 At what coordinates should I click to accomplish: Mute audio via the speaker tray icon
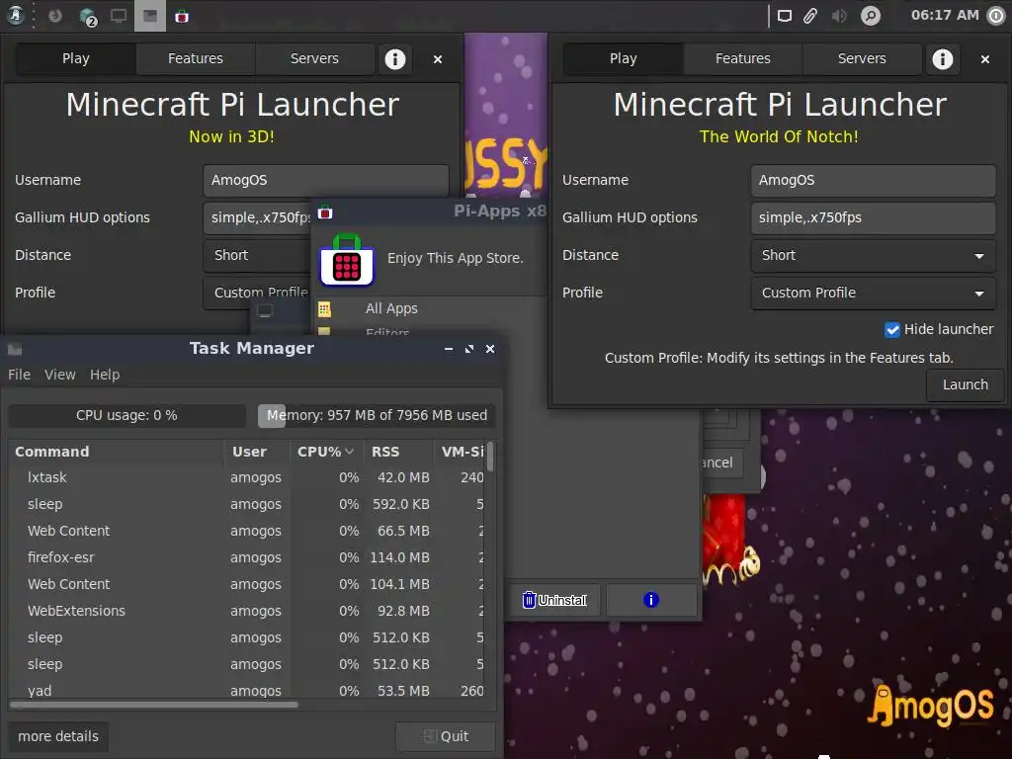[839, 16]
